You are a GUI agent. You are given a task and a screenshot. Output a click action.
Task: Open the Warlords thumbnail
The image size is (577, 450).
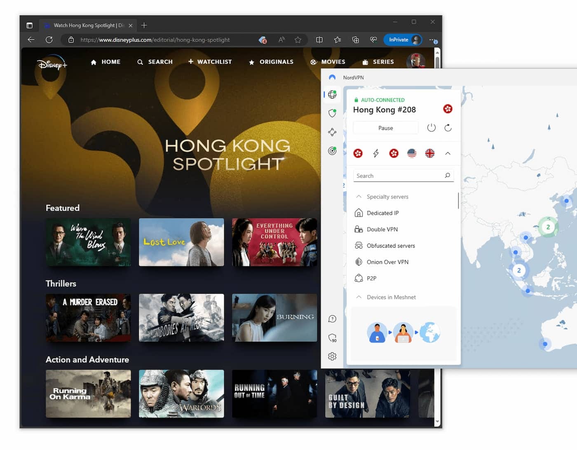(x=181, y=394)
